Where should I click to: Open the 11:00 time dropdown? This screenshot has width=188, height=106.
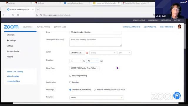click(x=103, y=53)
